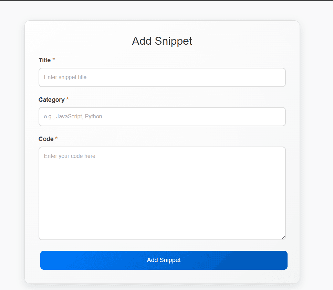Image resolution: width=333 pixels, height=290 pixels.
Task: Click the required asterisk beside Code
Action: pos(56,139)
